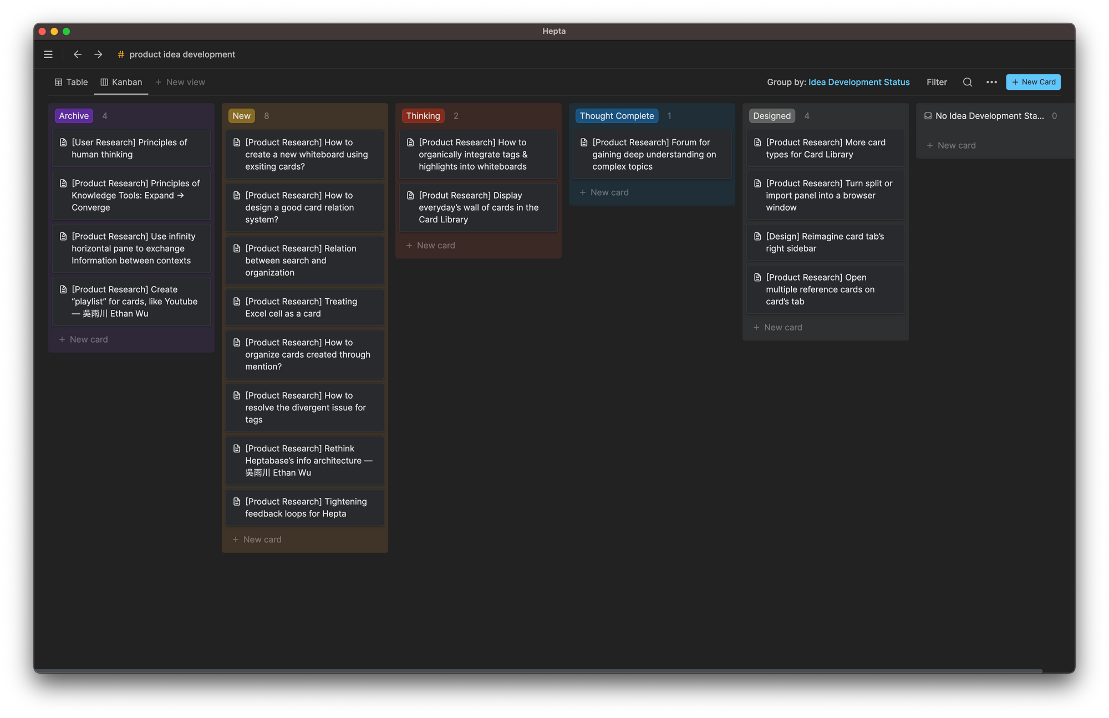Image resolution: width=1109 pixels, height=718 pixels.
Task: Switch to the Table view tab
Action: click(71, 82)
